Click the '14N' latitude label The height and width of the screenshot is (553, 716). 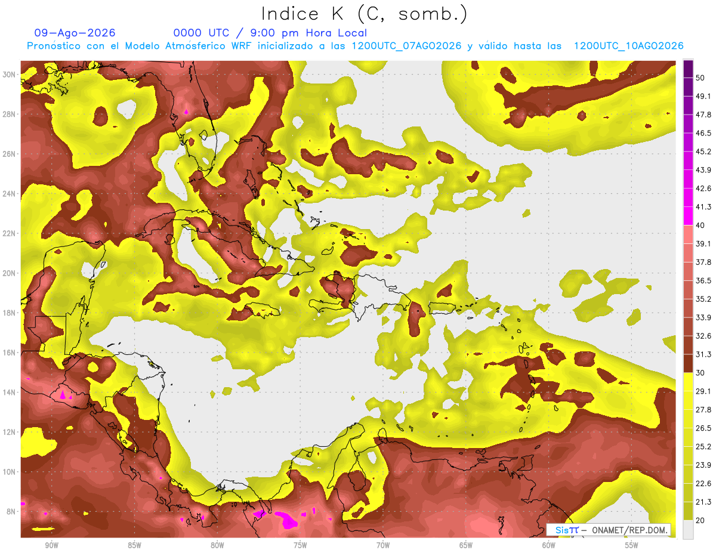10,392
